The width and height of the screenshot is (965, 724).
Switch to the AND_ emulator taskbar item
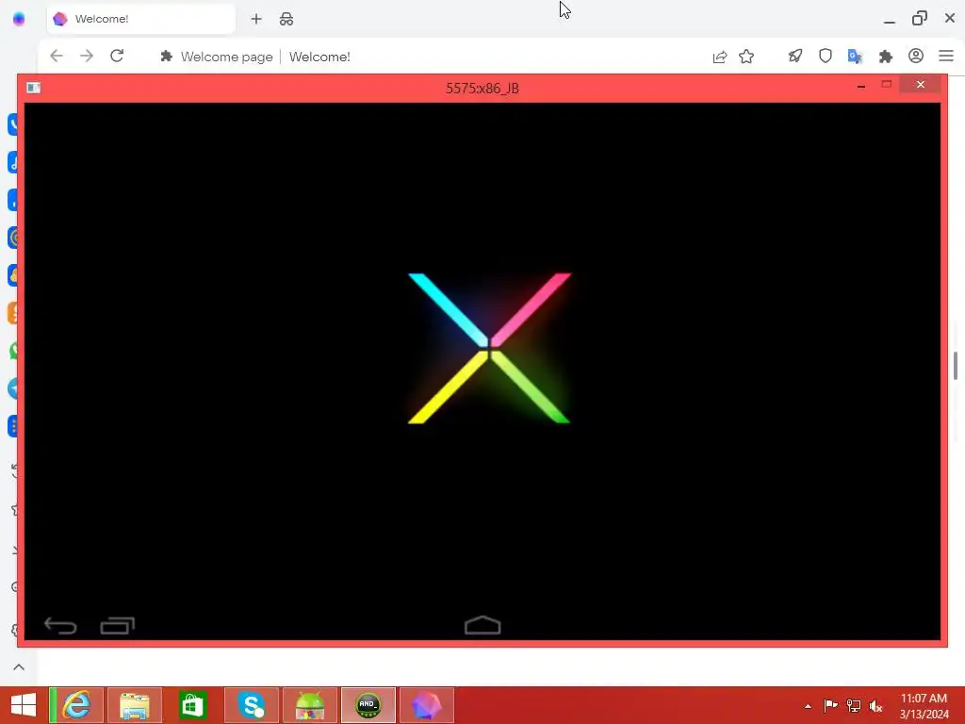(x=368, y=705)
